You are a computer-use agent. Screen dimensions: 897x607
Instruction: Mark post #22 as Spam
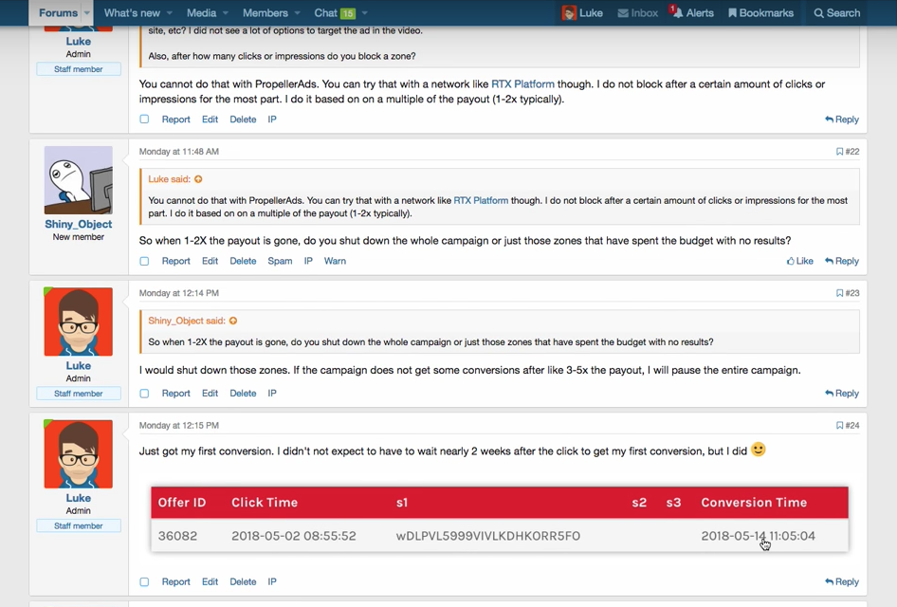pyautogui.click(x=280, y=261)
